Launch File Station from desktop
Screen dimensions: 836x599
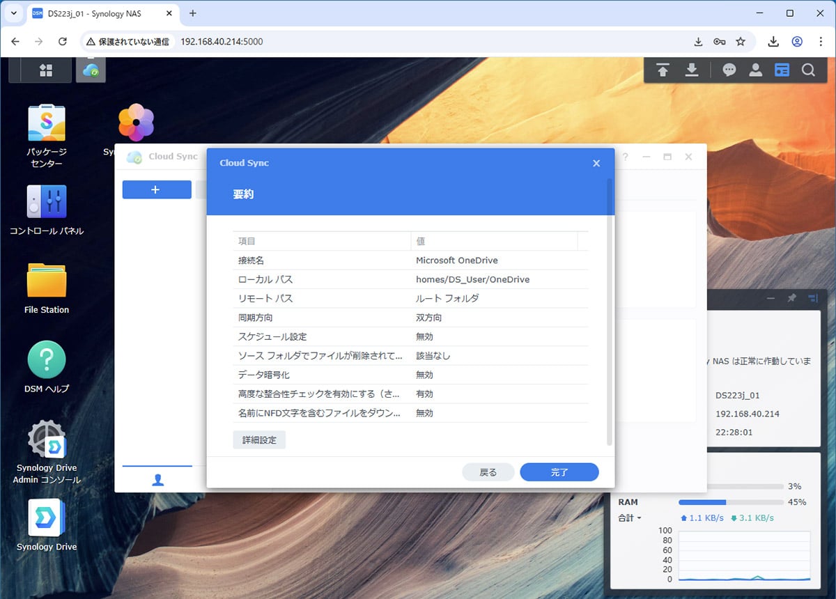(47, 281)
